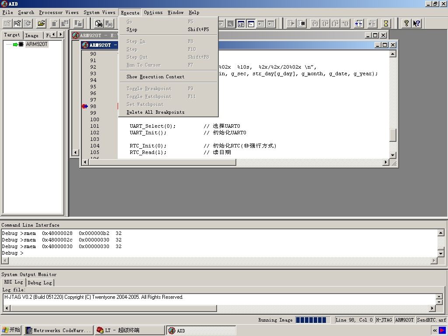The height and width of the screenshot is (336, 448).
Task: Click the magnifier Watch view icon
Action: click(x=230, y=24)
